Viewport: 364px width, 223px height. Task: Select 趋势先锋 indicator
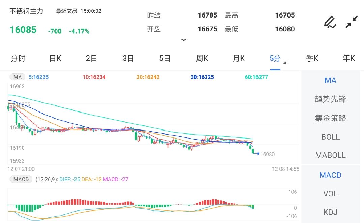pos(330,99)
